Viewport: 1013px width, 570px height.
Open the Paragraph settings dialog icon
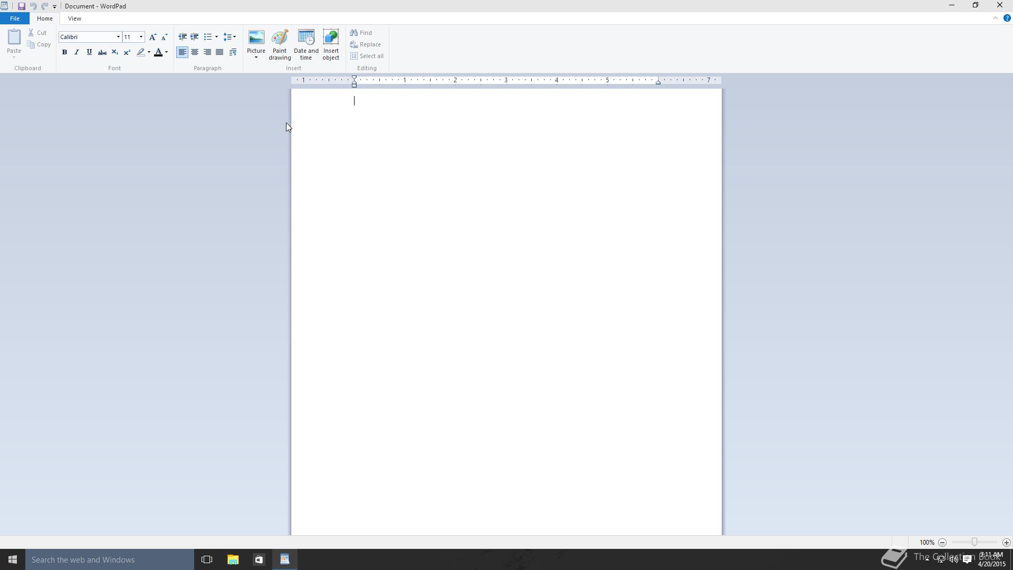click(x=233, y=52)
